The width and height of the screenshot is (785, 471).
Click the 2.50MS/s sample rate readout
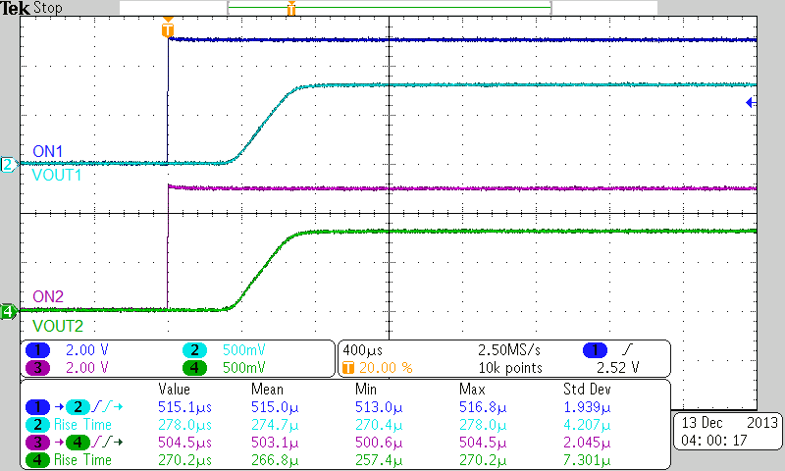click(509, 350)
